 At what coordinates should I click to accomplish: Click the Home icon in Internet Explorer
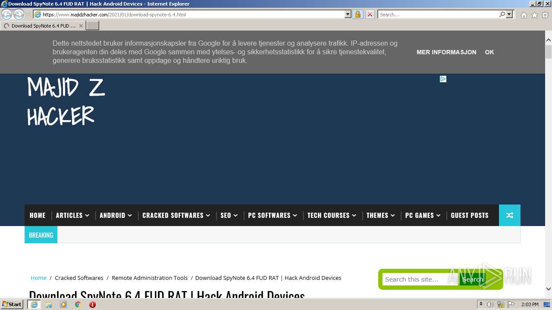[x=524, y=15]
